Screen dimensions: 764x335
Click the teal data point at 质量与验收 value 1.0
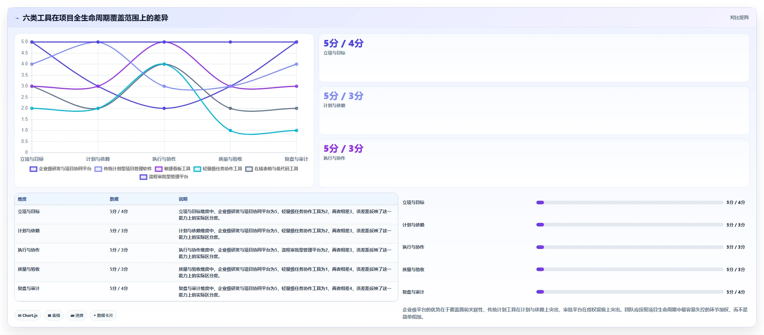coord(230,130)
